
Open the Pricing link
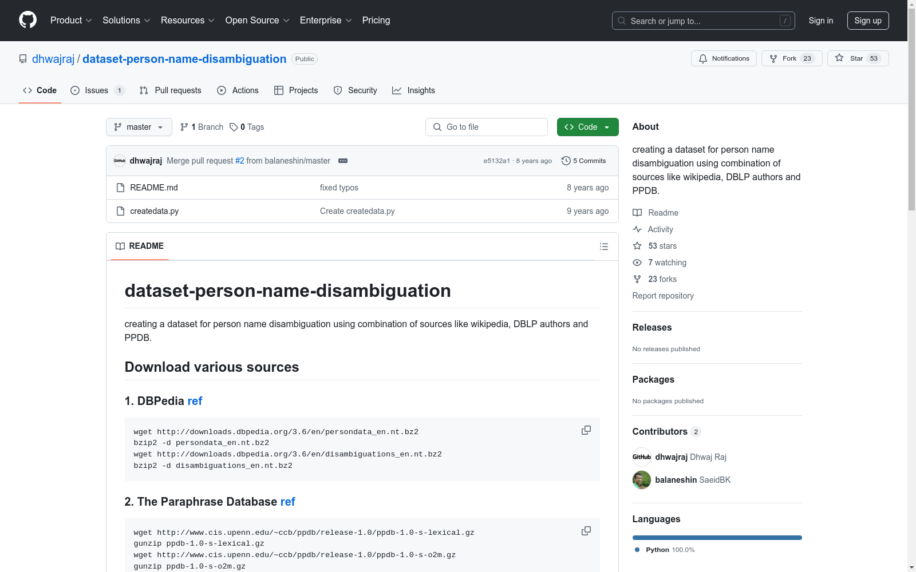376,21
